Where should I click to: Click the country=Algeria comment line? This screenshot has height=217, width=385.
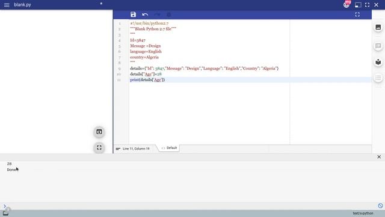pyautogui.click(x=144, y=57)
